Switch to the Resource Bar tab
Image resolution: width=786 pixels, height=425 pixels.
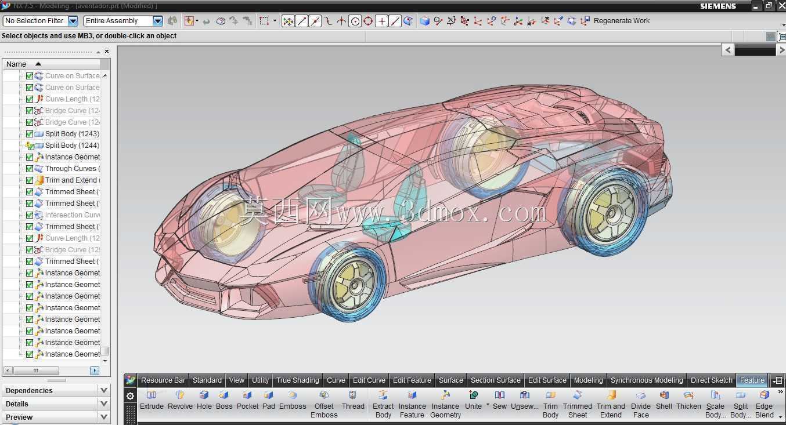coord(163,380)
